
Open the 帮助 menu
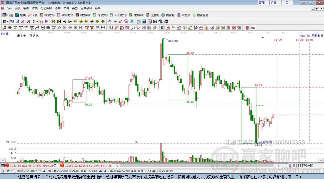pyautogui.click(x=97, y=9)
